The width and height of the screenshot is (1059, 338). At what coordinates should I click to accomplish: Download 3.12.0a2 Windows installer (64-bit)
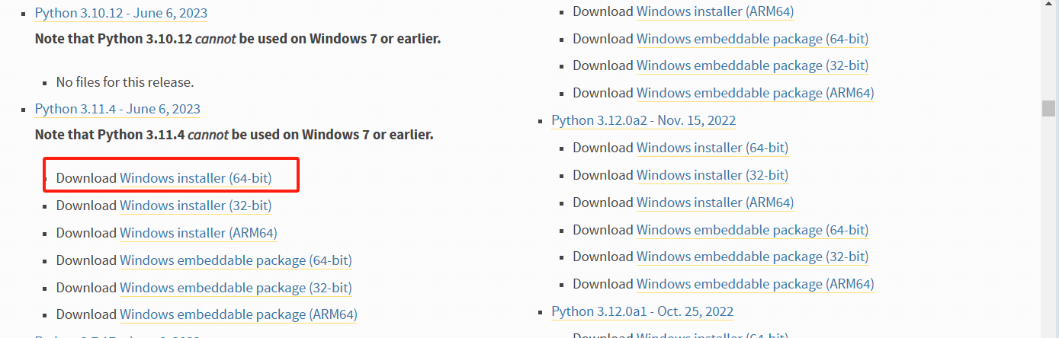click(x=712, y=148)
